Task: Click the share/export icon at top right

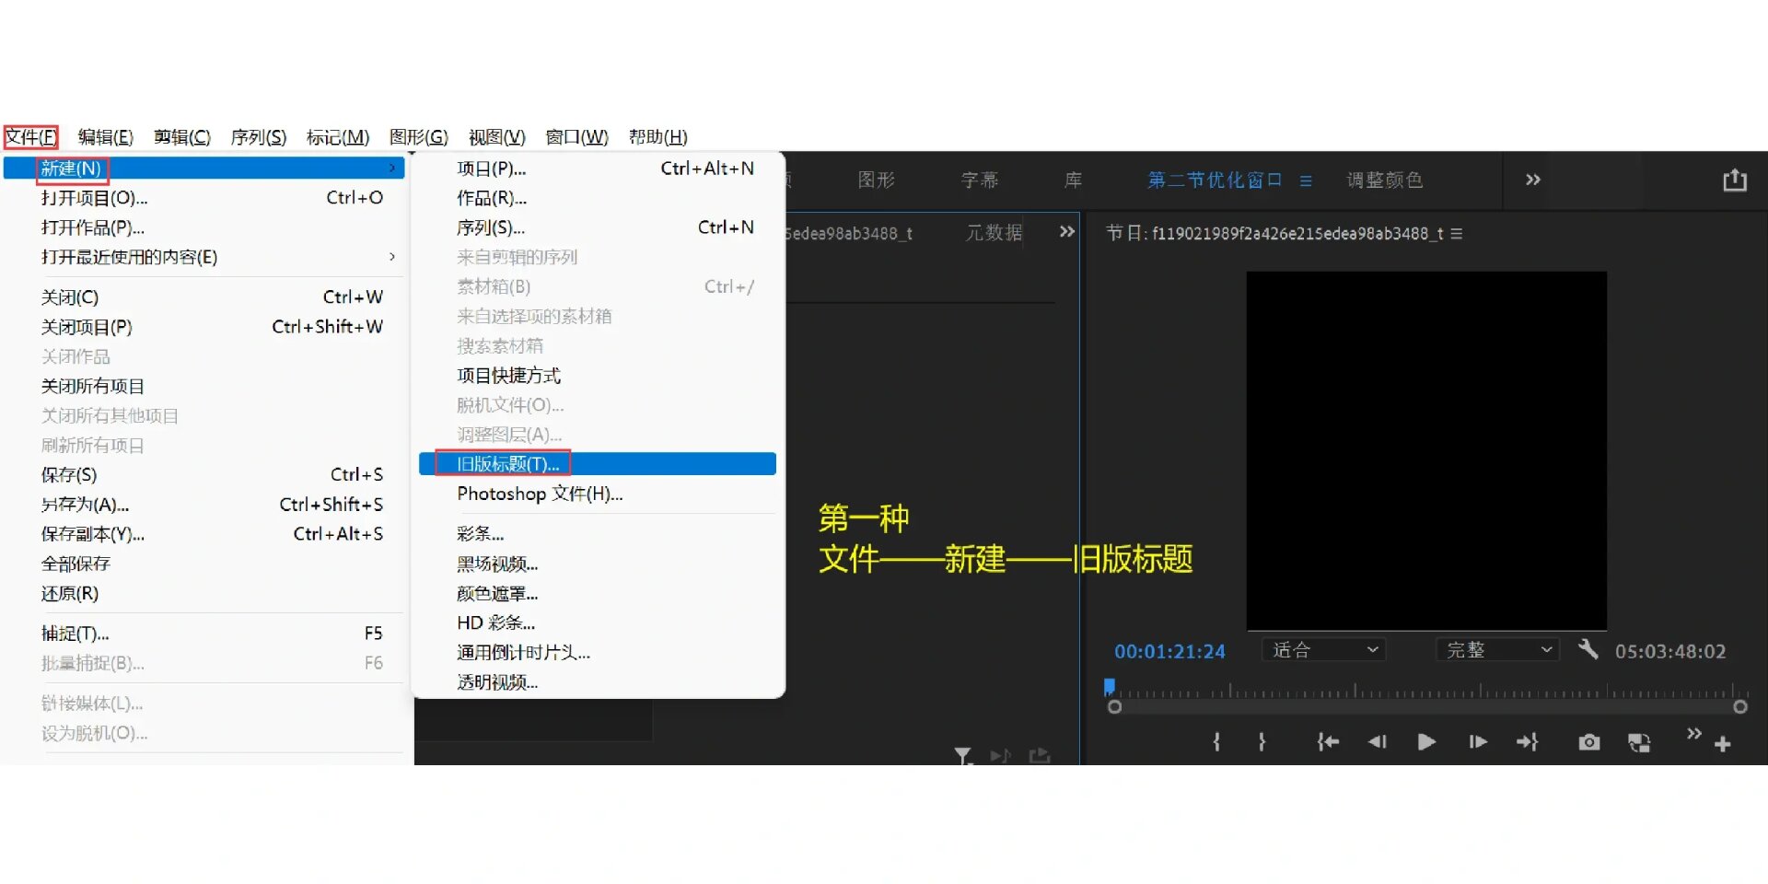Action: tap(1735, 180)
